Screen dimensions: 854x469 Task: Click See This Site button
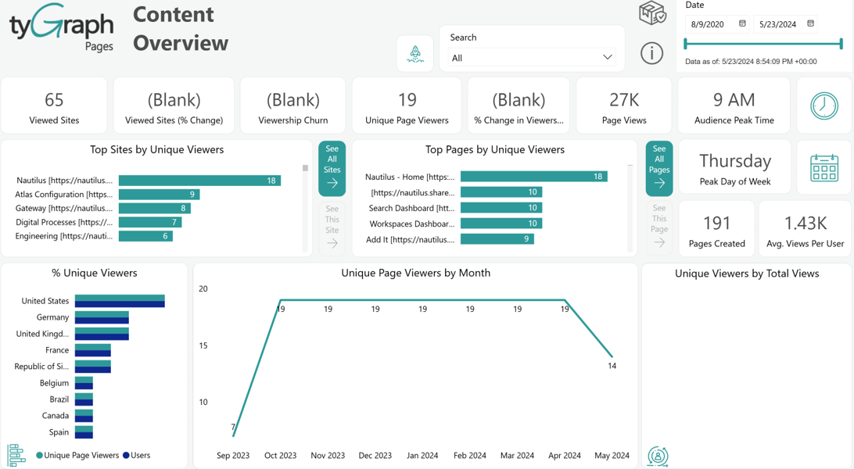click(332, 227)
